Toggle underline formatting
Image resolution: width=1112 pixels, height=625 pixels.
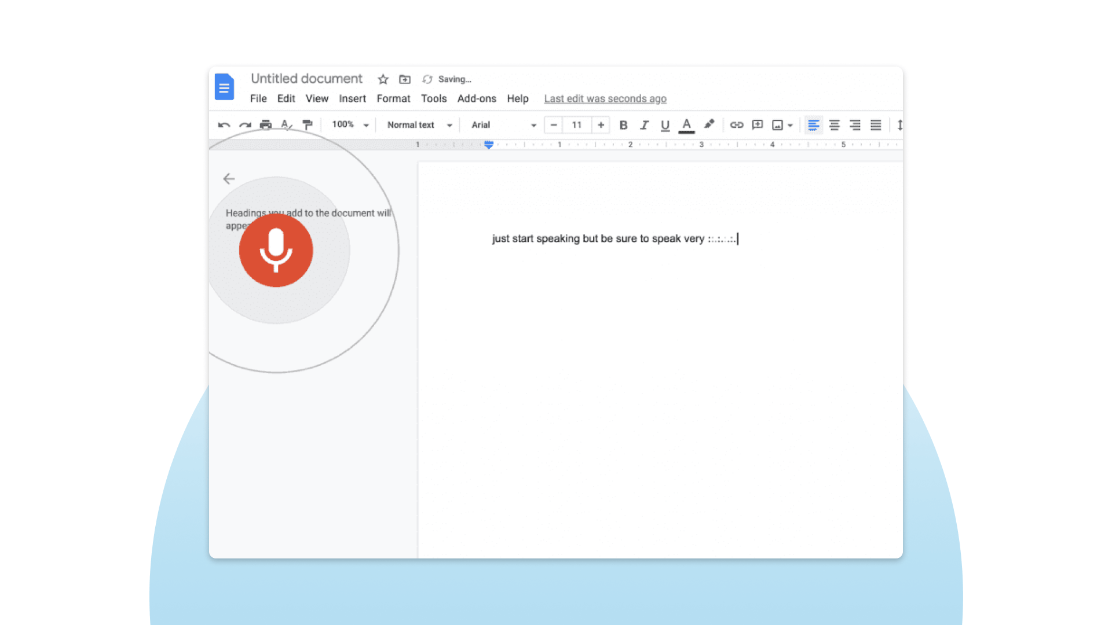(x=665, y=125)
